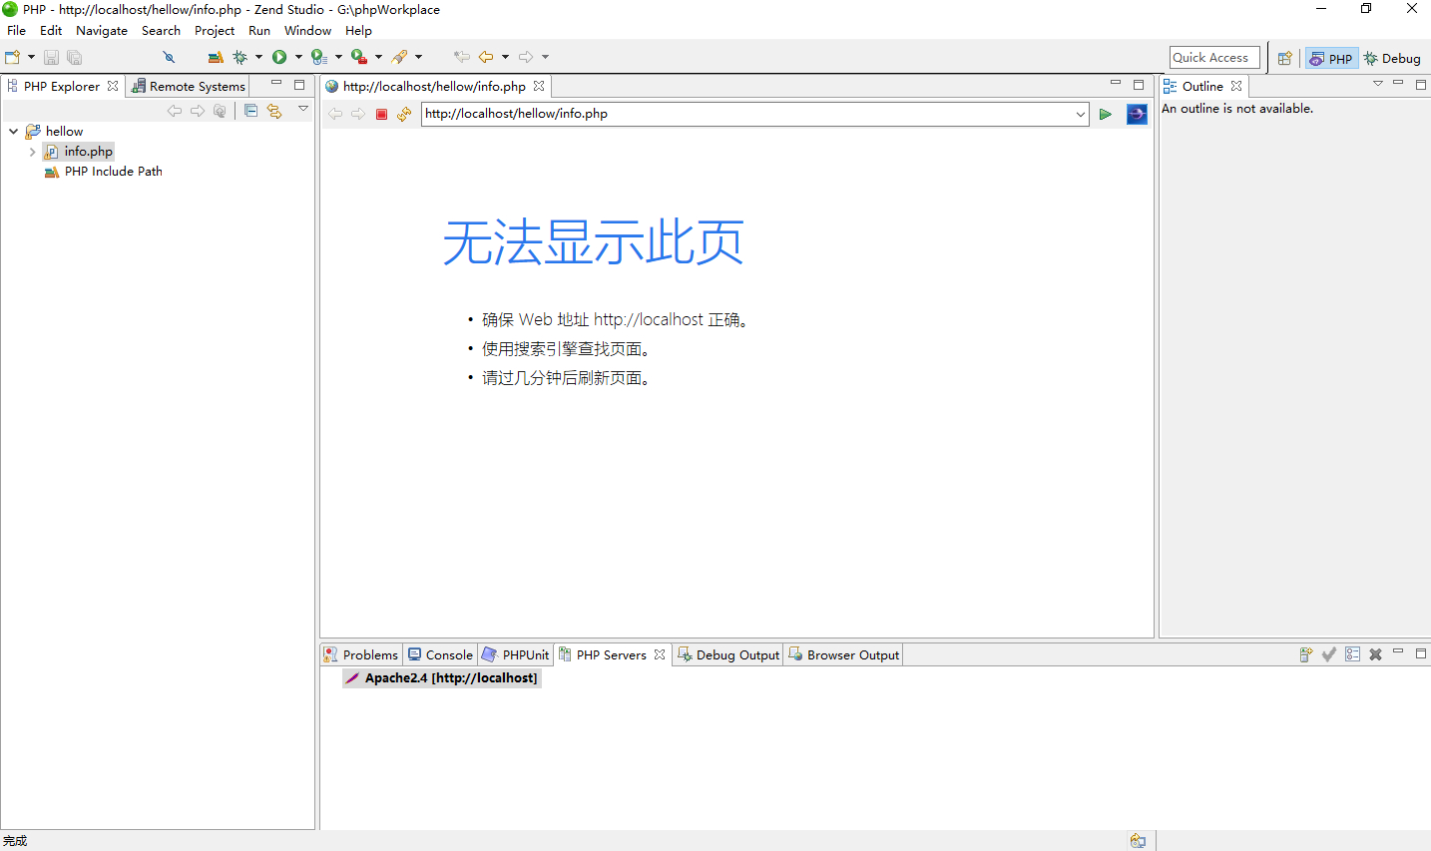Click the New wizard icon in the toolbar

click(x=12, y=57)
